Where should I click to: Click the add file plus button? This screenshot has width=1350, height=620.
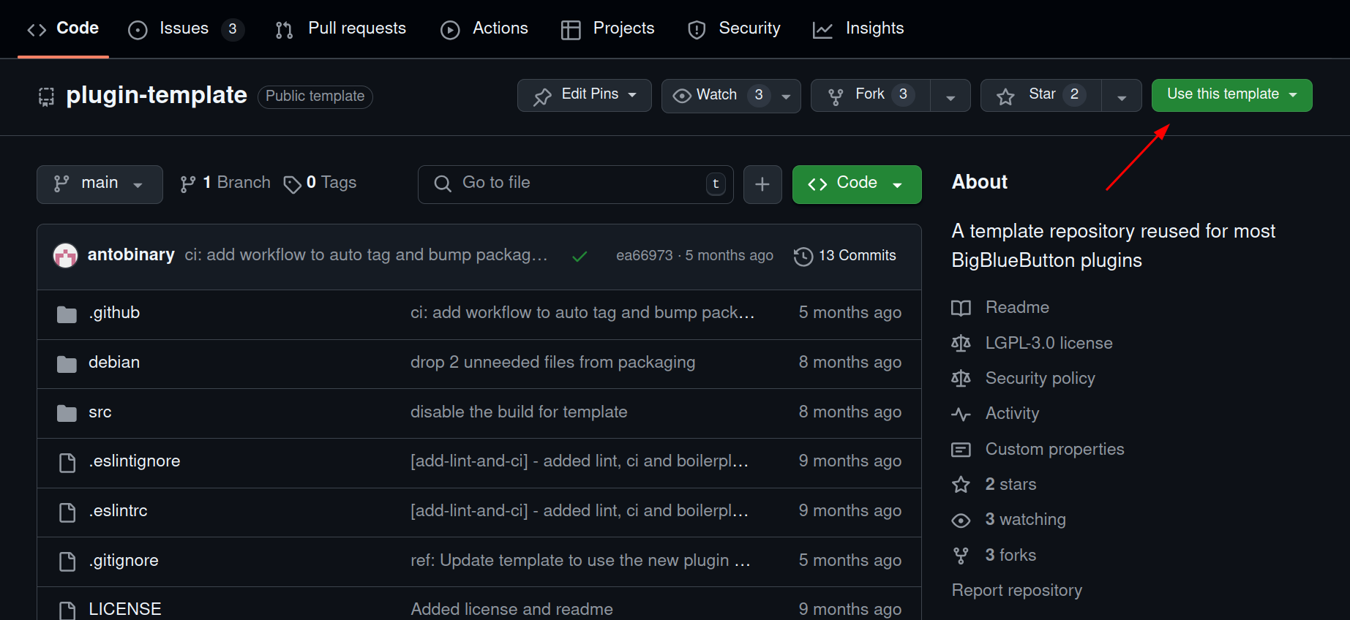click(x=762, y=184)
